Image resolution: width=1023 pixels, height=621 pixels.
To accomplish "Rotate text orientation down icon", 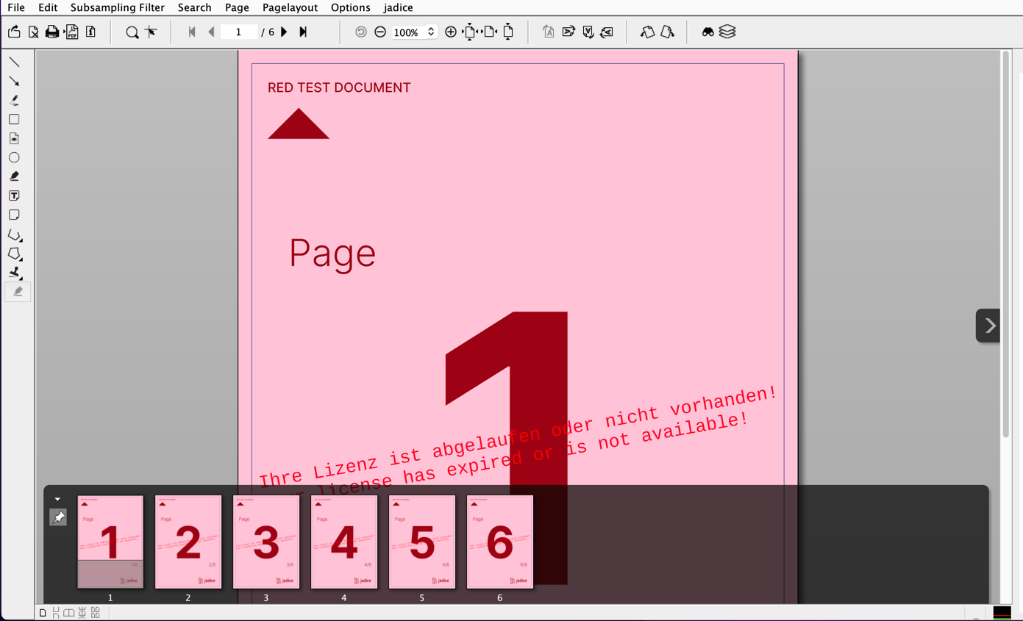I will pyautogui.click(x=588, y=32).
